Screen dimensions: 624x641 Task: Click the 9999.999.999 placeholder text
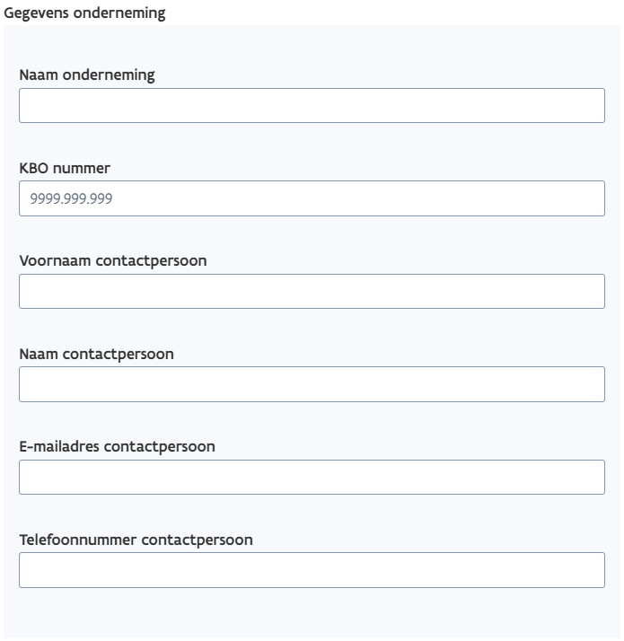pyautogui.click(x=72, y=198)
